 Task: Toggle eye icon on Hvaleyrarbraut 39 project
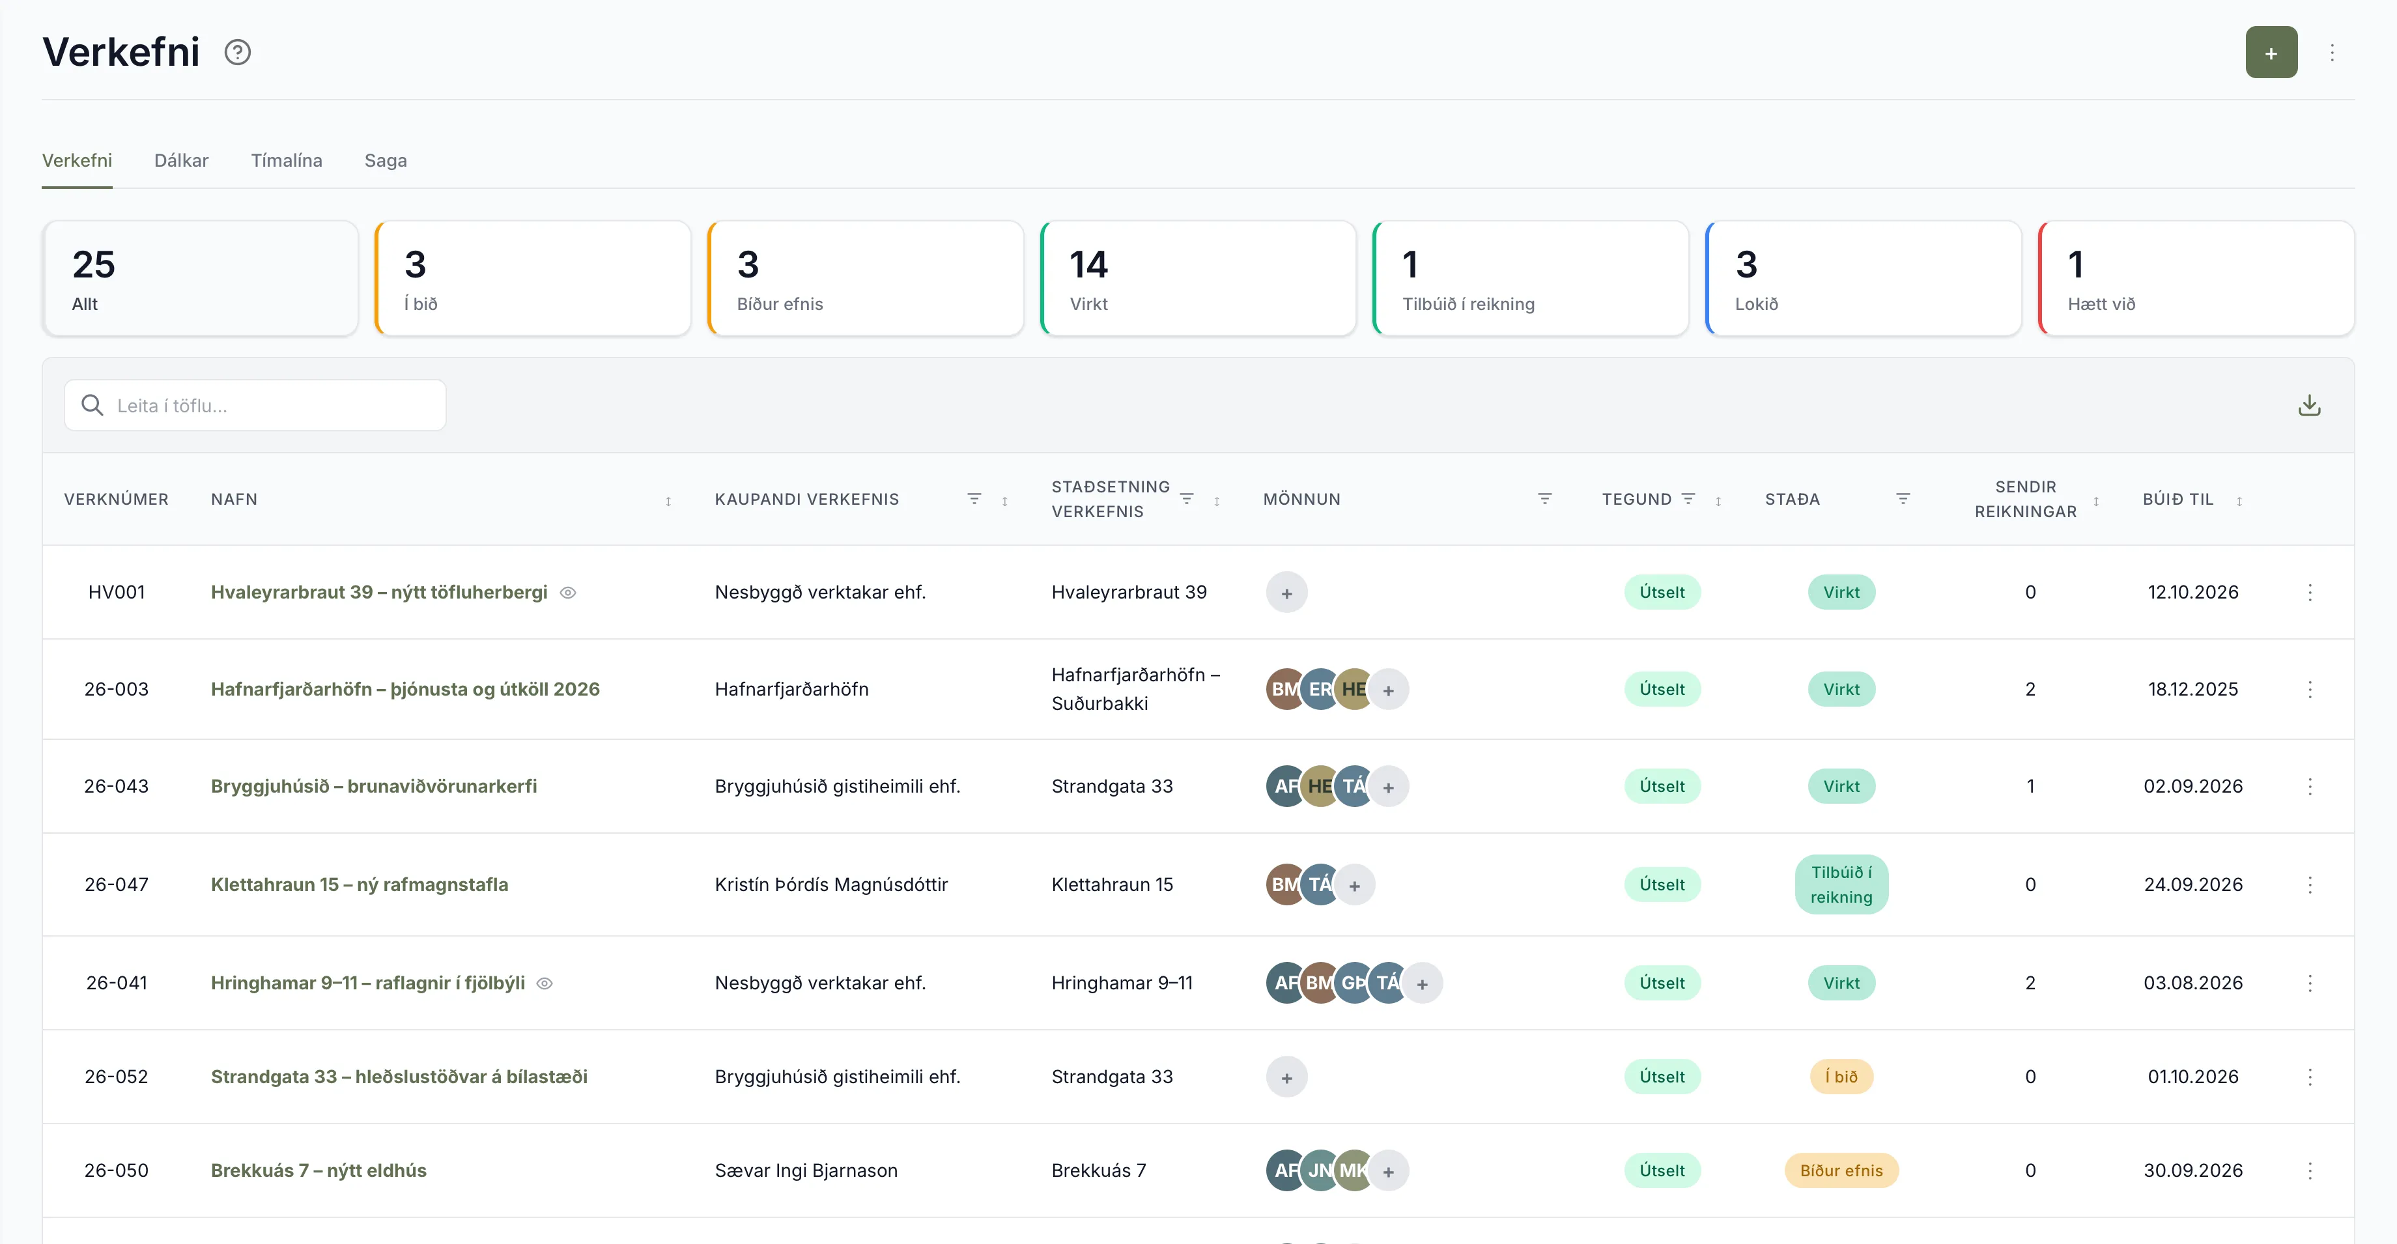pos(567,593)
